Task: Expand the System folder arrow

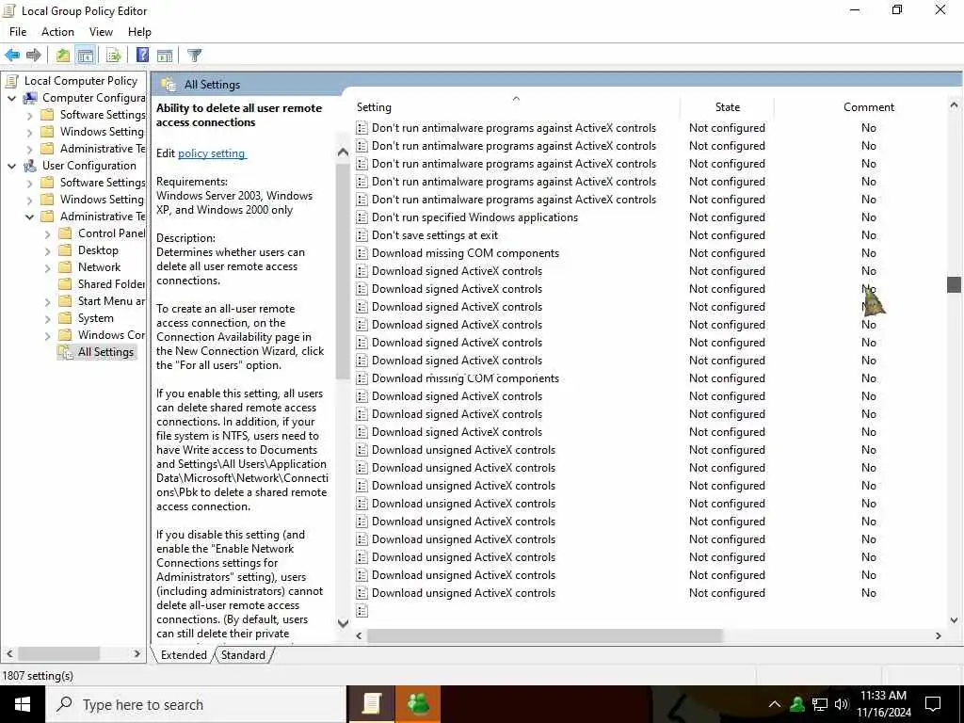Action: coord(47,318)
